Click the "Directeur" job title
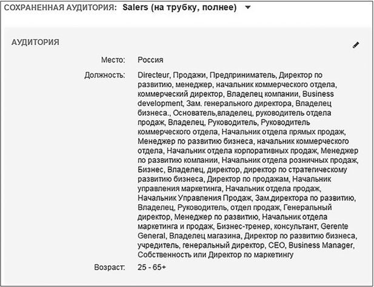Image resolution: width=374 pixels, height=287 pixels. [154, 76]
